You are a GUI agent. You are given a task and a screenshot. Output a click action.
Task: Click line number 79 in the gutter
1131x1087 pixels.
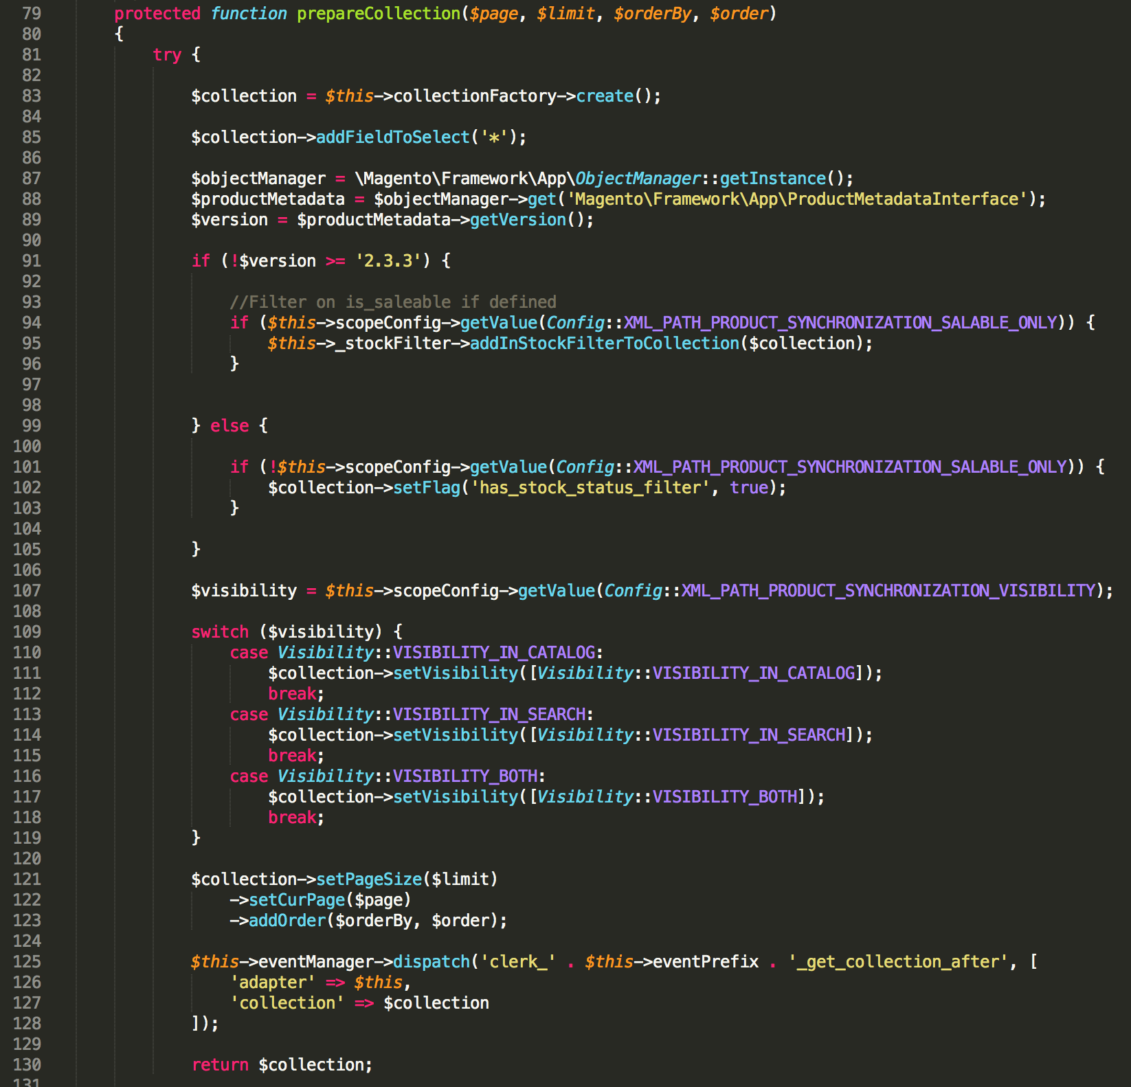click(x=32, y=14)
